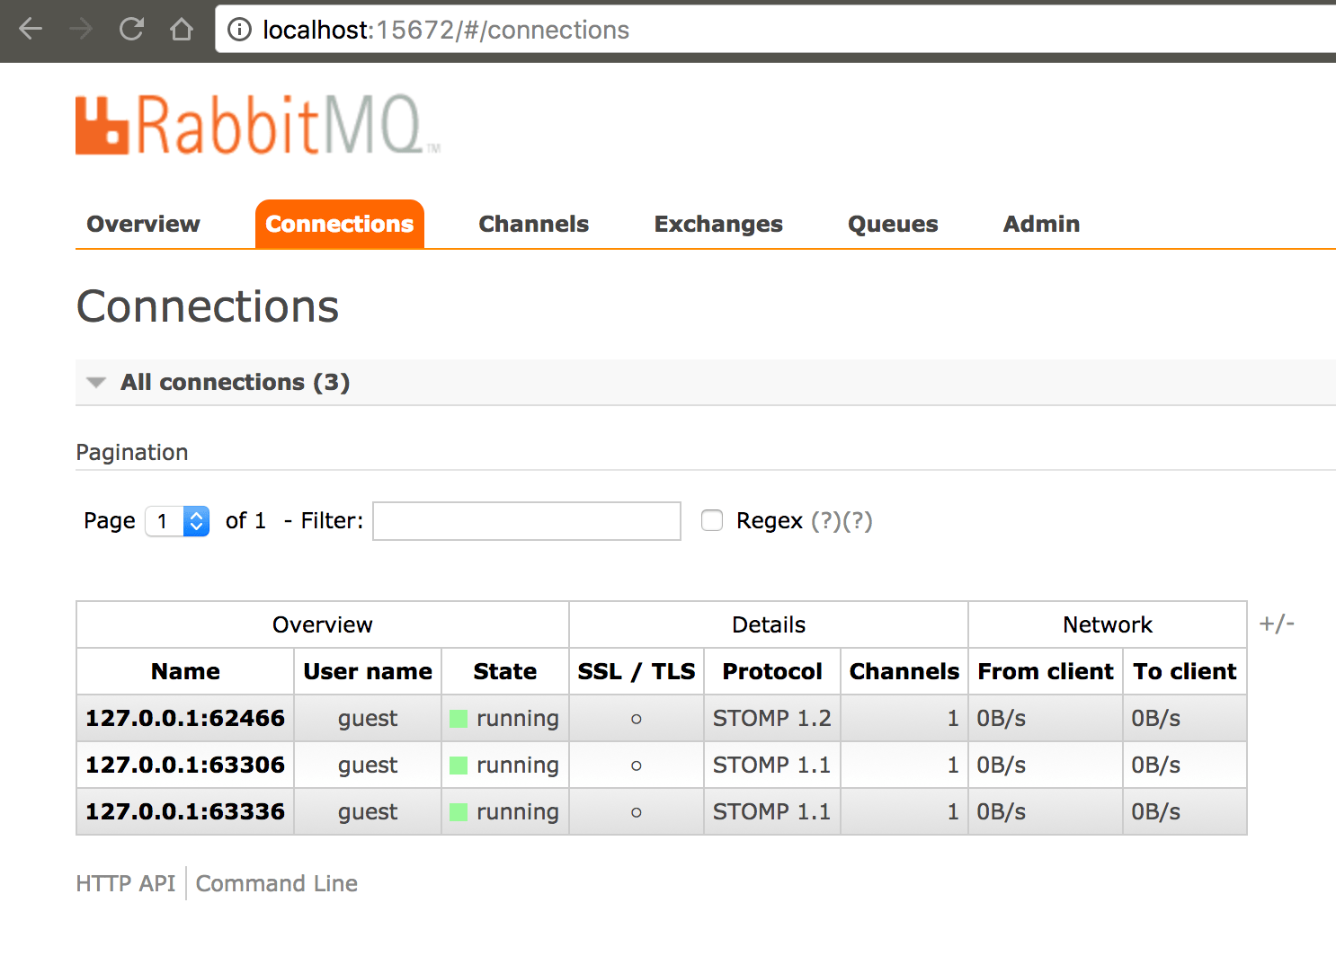Go to the Queues tab

coord(893,224)
